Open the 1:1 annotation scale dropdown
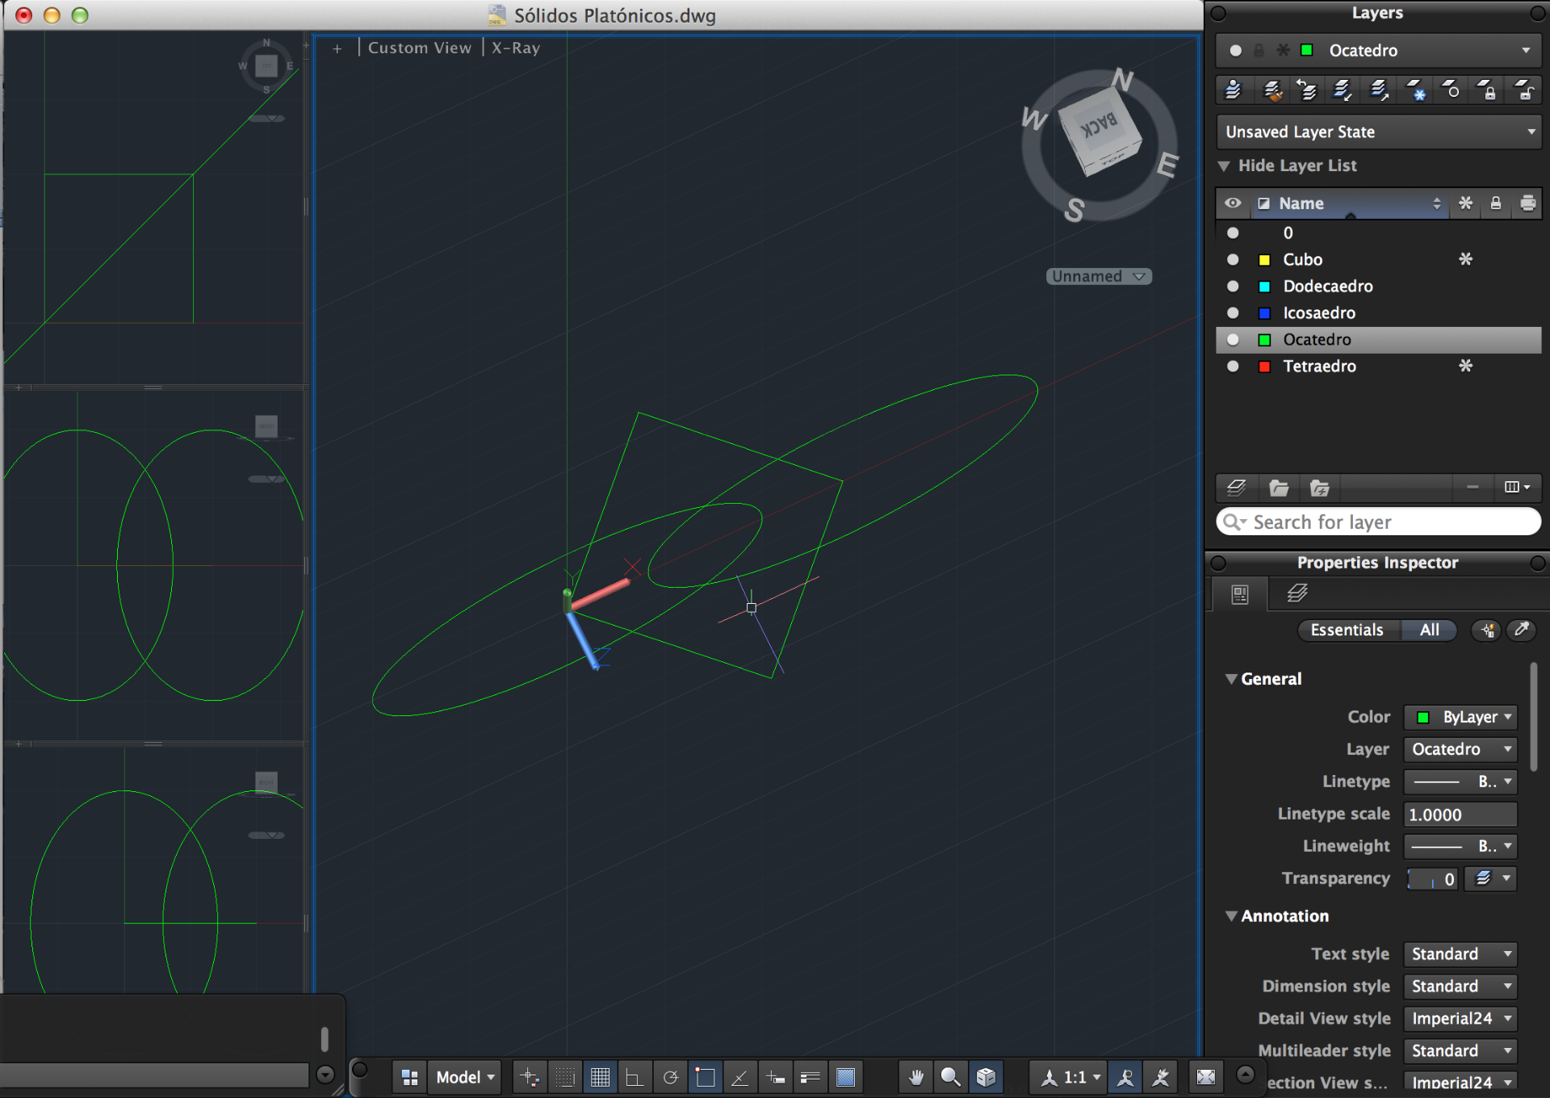1550x1098 pixels. (x=1070, y=1077)
